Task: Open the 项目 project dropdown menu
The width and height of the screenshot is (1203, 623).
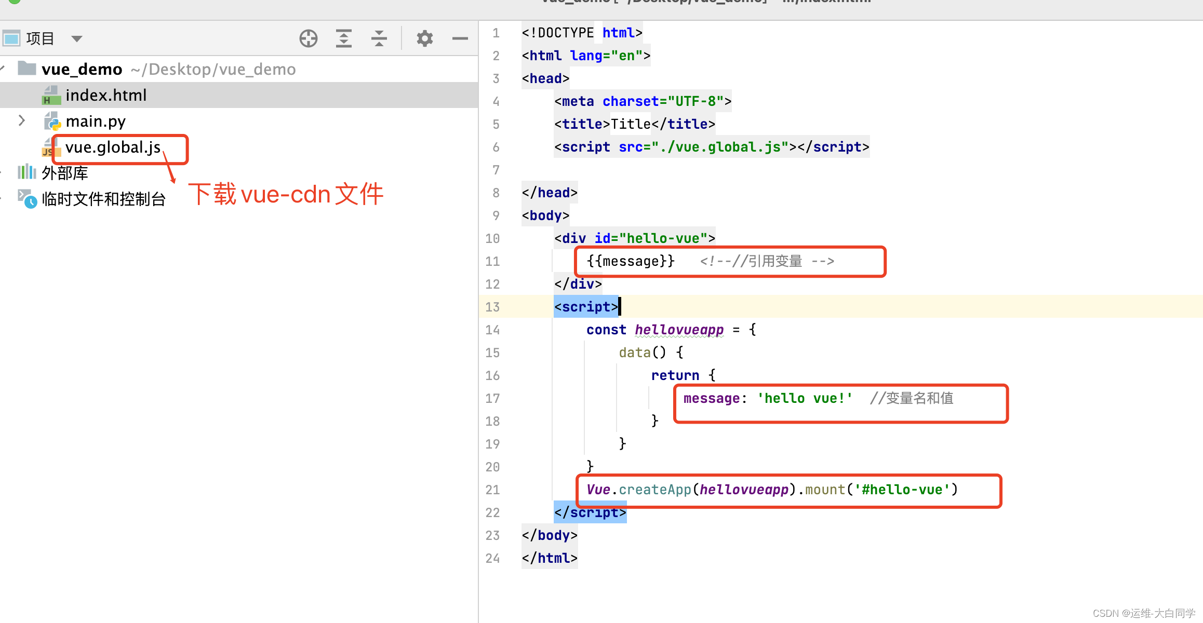Action: [x=75, y=38]
